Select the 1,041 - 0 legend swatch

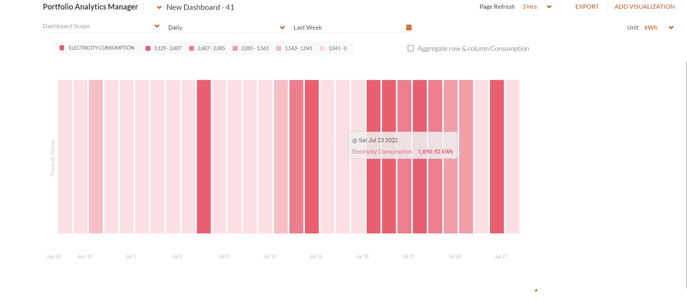pos(322,48)
